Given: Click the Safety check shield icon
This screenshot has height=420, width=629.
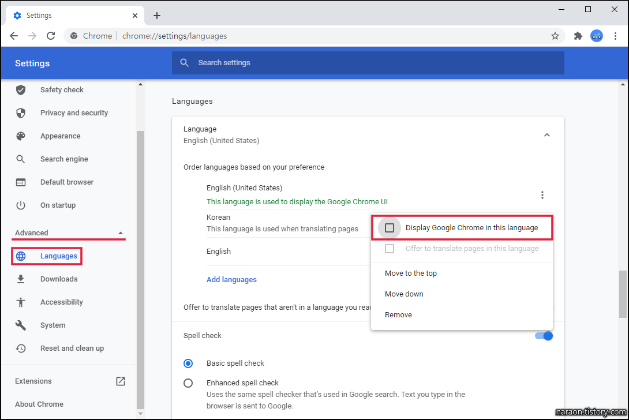Looking at the screenshot, I should point(21,90).
